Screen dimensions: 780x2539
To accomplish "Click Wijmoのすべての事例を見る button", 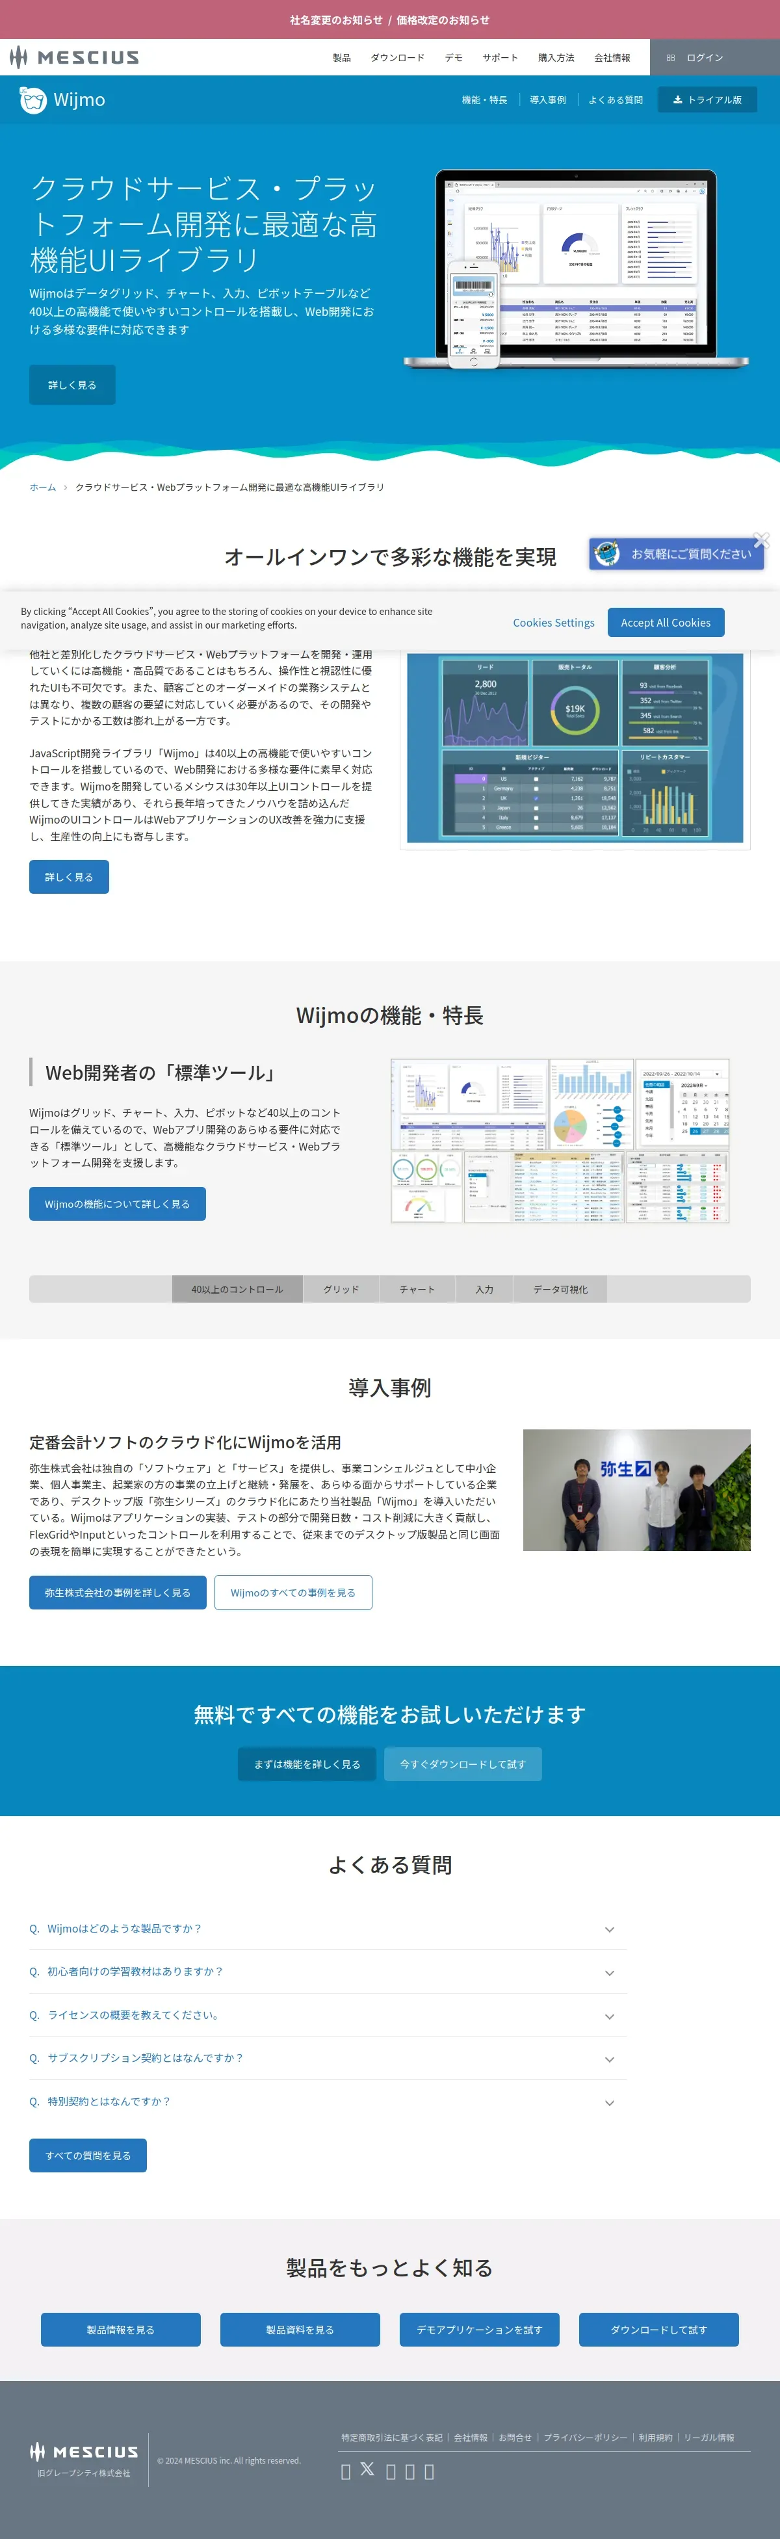I will click(x=293, y=1593).
